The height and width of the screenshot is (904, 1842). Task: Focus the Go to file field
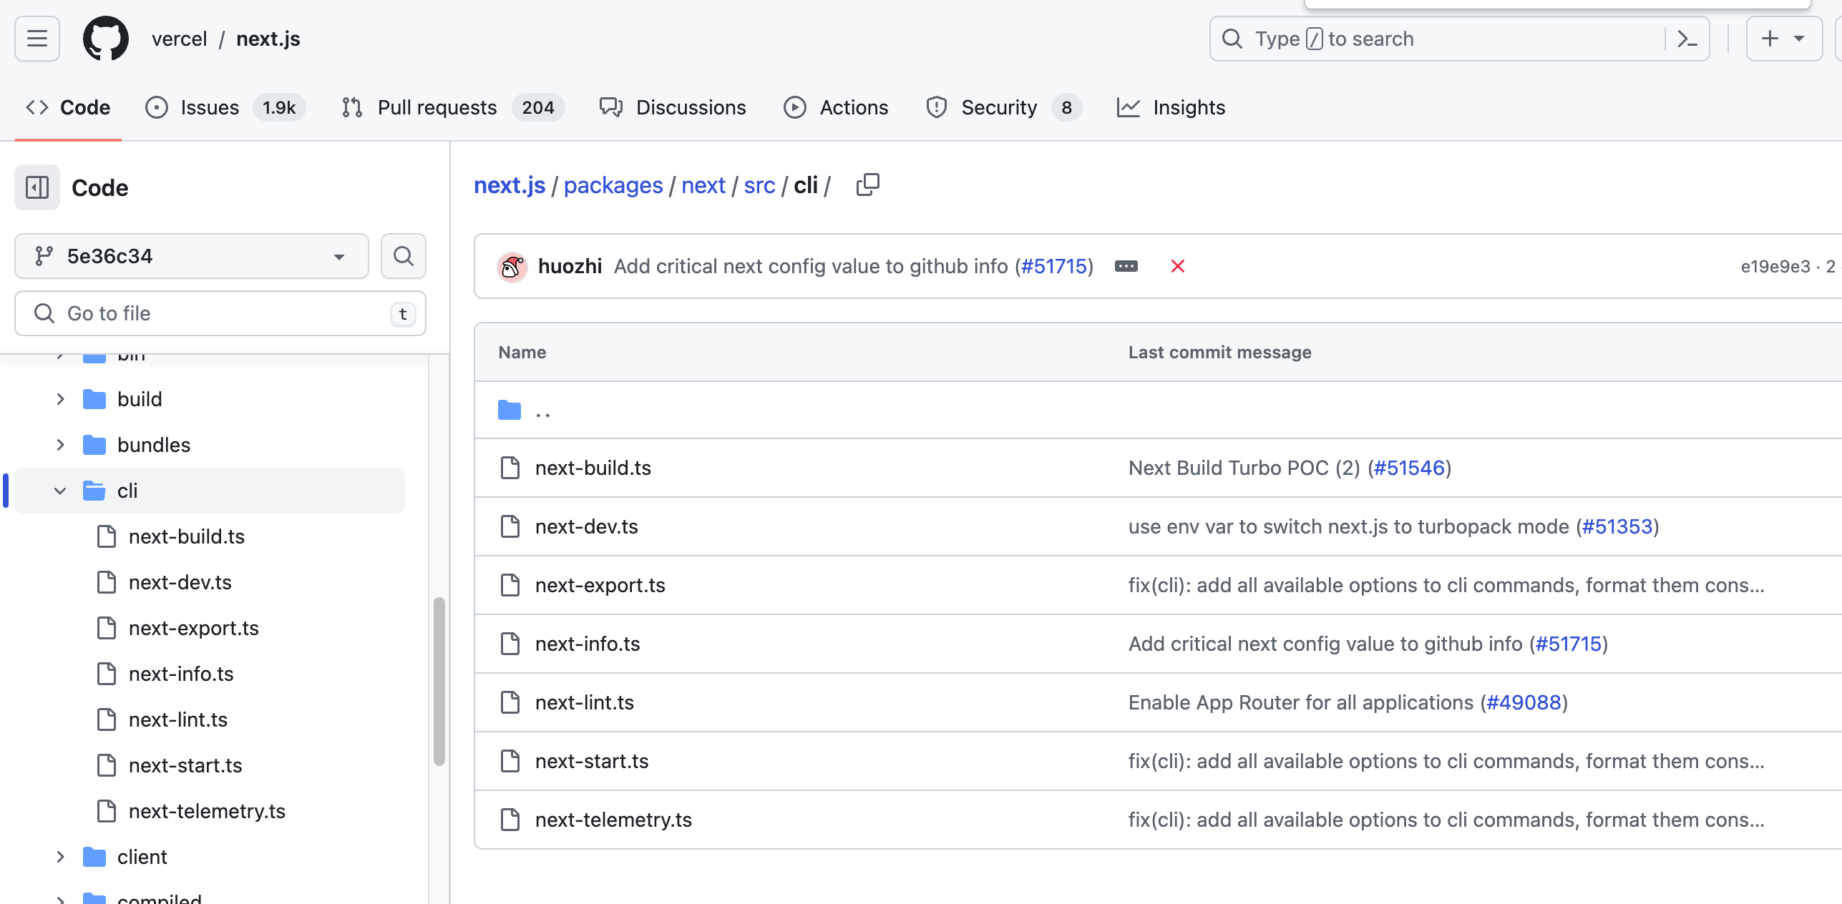click(x=215, y=313)
